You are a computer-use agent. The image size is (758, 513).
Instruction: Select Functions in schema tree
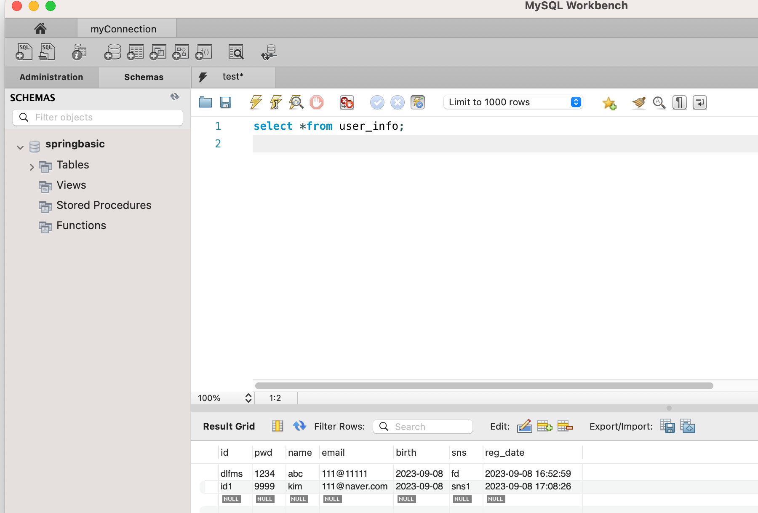pyautogui.click(x=81, y=225)
